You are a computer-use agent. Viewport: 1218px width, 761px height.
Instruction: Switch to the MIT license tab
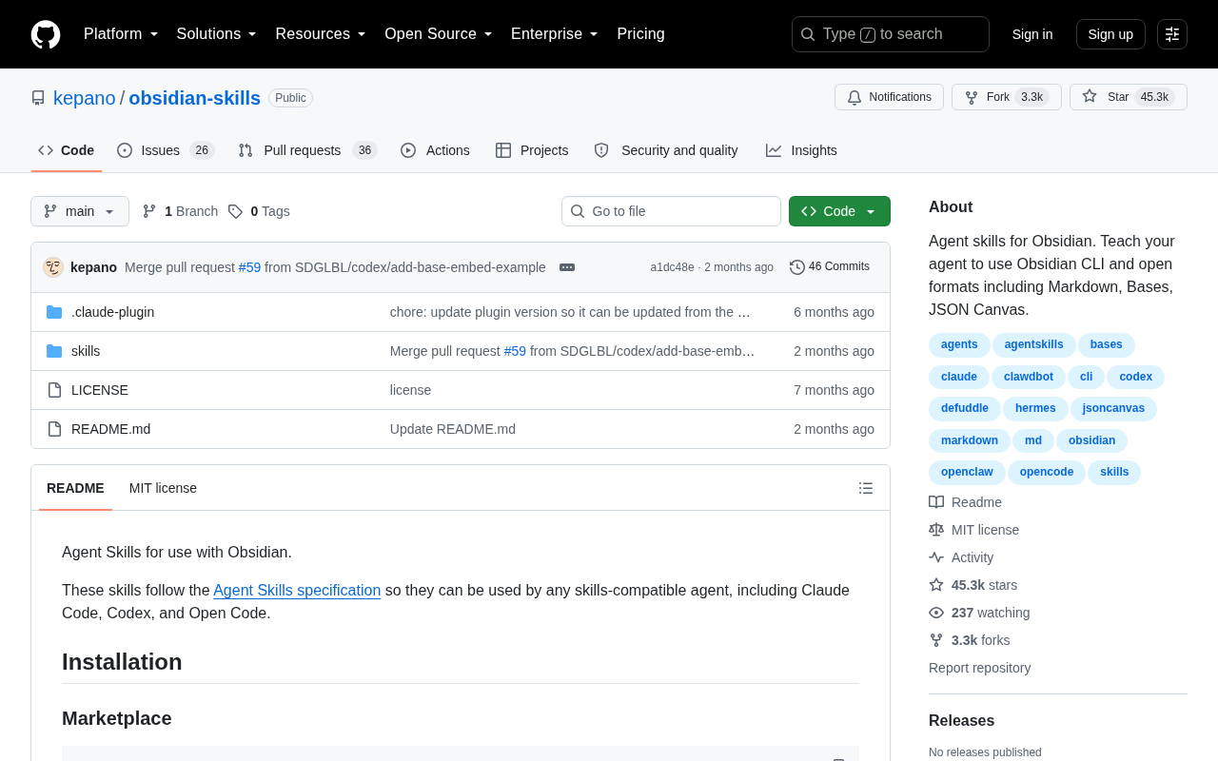pyautogui.click(x=163, y=488)
